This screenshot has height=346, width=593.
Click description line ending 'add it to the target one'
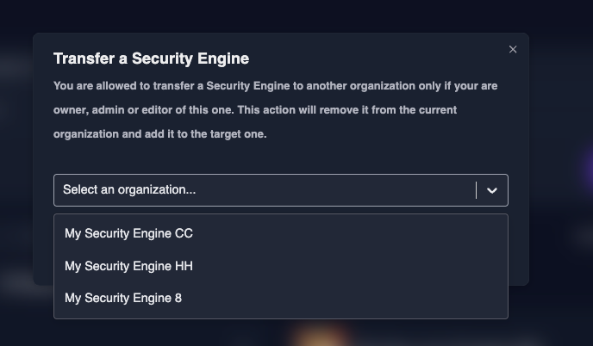click(x=159, y=134)
